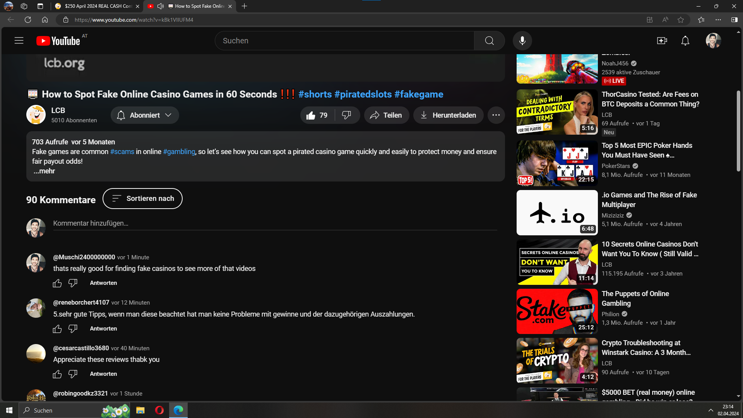Open the ThorCasino Tested video thumbnail
743x418 pixels.
click(x=557, y=112)
